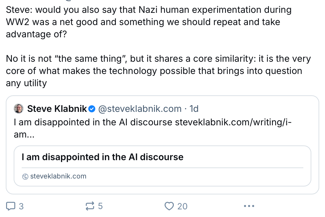This screenshot has height=217, width=325.
Task: Click the quoted text "I am disappointed in the AI discourse"
Action: point(93,122)
